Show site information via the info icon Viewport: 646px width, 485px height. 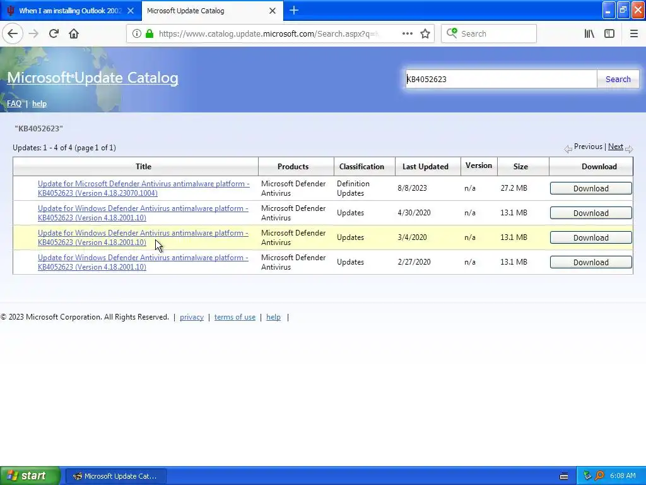coord(136,33)
